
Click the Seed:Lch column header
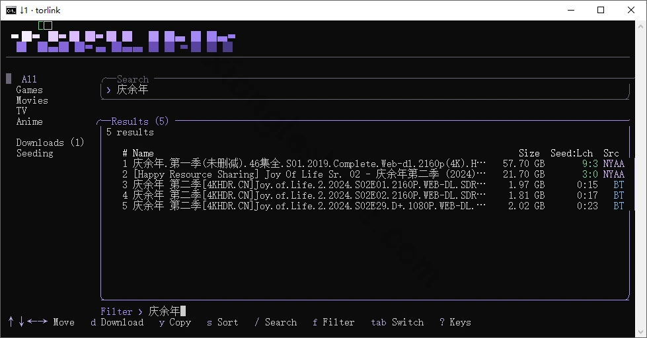[x=572, y=153]
